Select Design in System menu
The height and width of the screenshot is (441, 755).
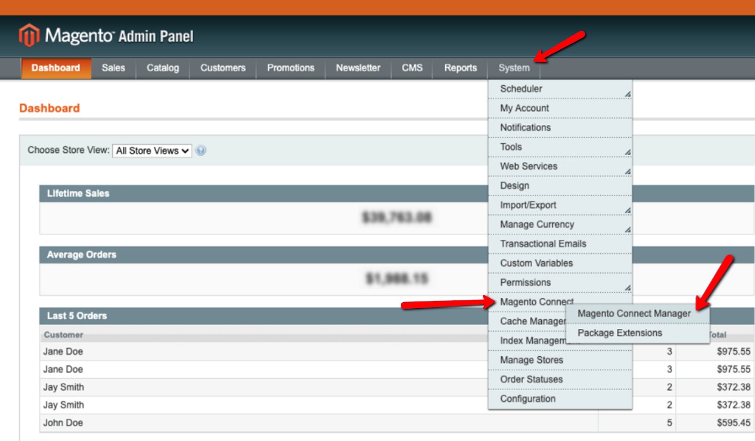[x=560, y=186]
